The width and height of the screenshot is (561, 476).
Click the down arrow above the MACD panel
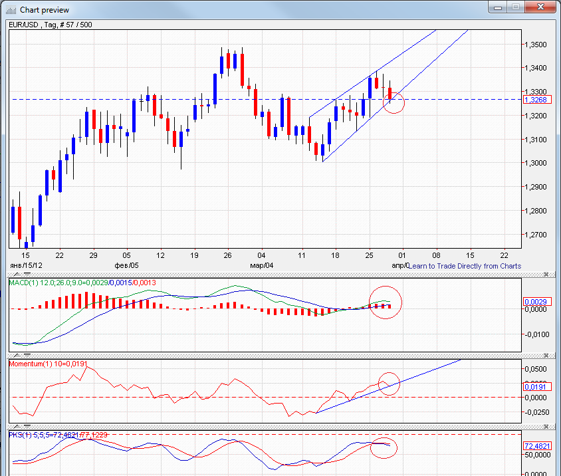click(27, 275)
